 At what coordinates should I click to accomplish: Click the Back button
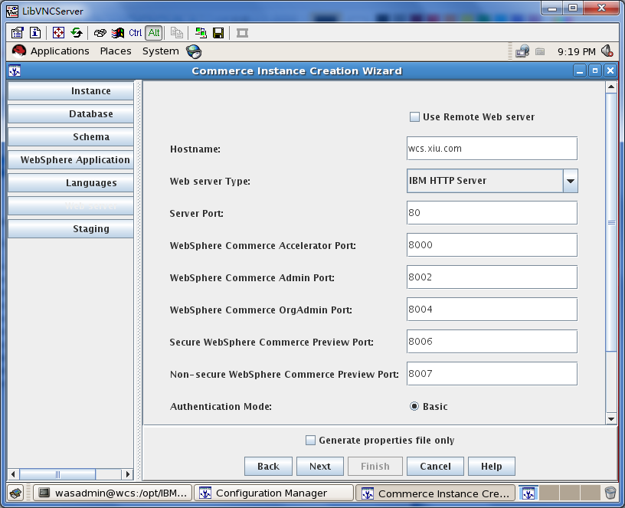pos(268,466)
